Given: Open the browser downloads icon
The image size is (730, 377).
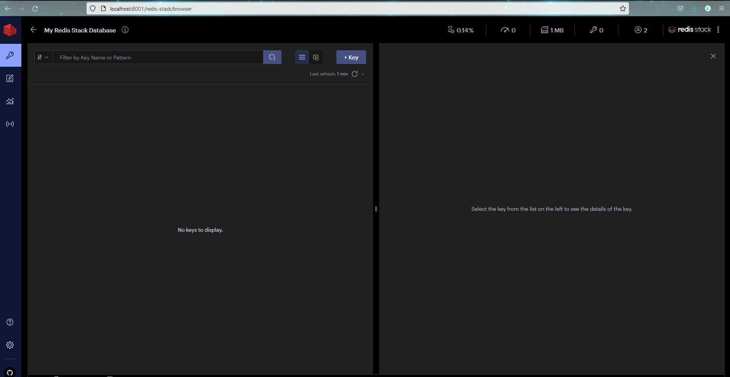Looking at the screenshot, I should (694, 8).
